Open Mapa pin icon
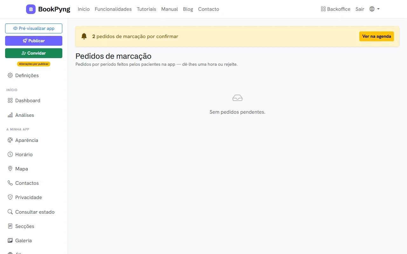 point(10,169)
